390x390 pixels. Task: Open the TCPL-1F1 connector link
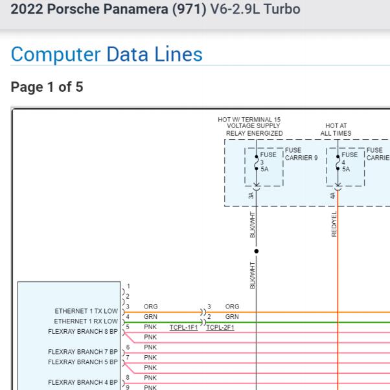(183, 327)
